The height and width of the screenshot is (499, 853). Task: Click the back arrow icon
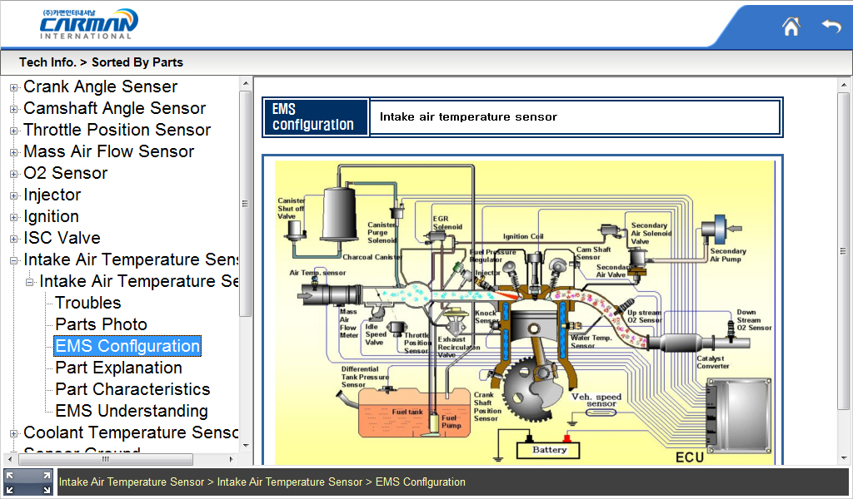831,27
